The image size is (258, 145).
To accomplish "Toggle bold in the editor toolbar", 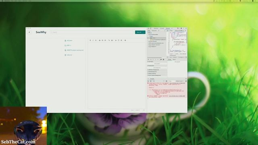I will point(90,40).
